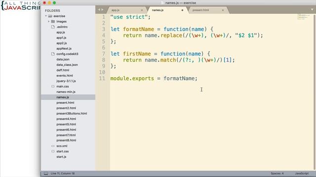
Task: Click the replace method on line 4
Action: [x=171, y=35]
